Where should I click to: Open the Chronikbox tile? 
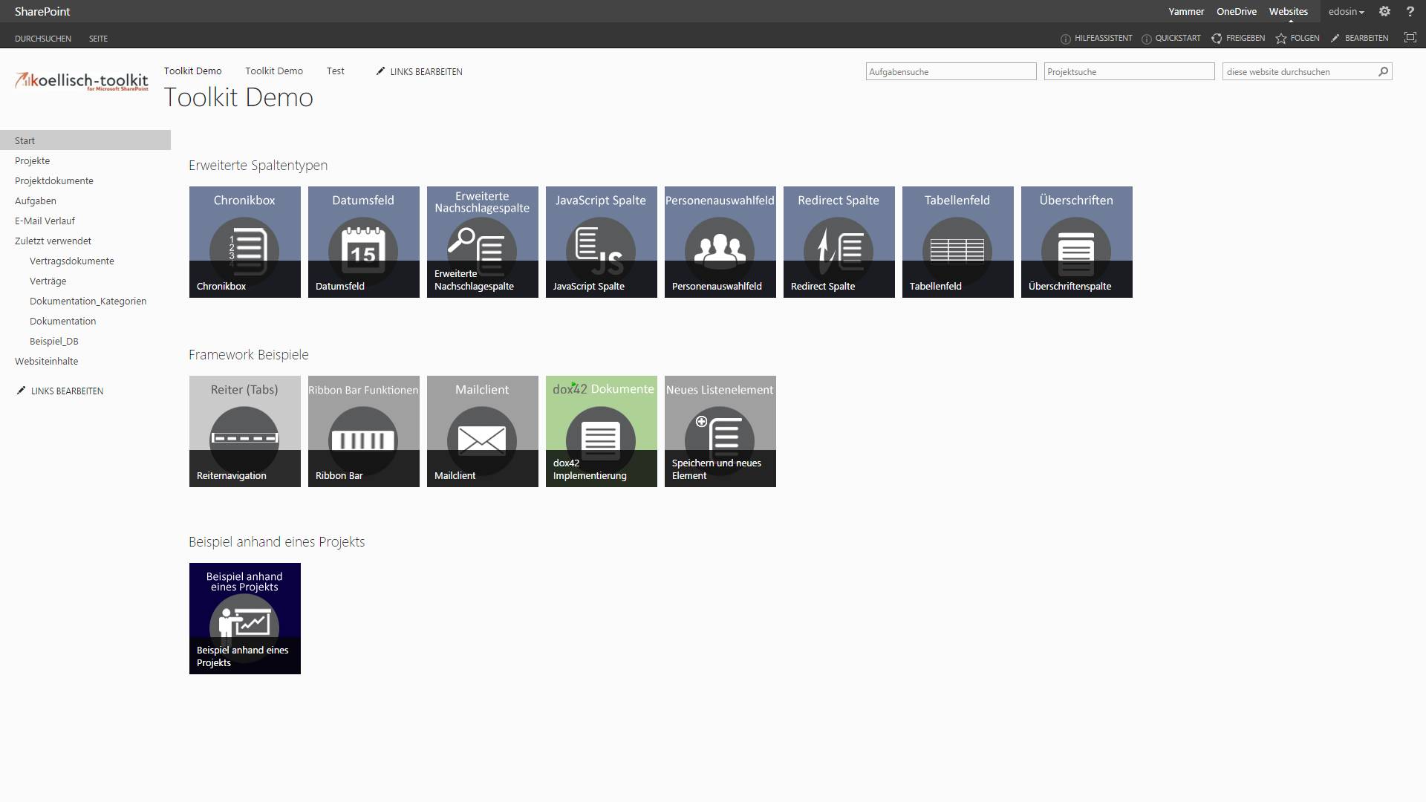pos(245,242)
